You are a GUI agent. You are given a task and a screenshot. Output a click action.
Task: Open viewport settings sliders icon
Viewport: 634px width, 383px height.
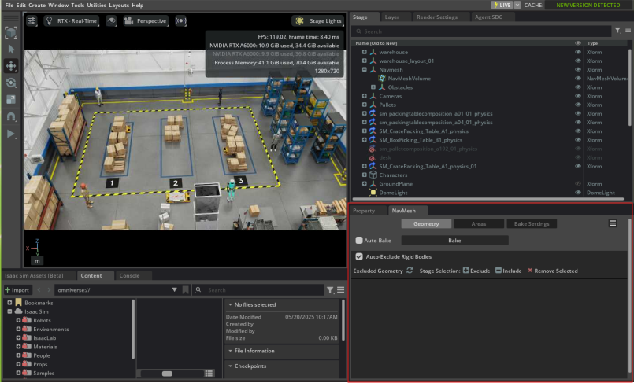coord(32,20)
